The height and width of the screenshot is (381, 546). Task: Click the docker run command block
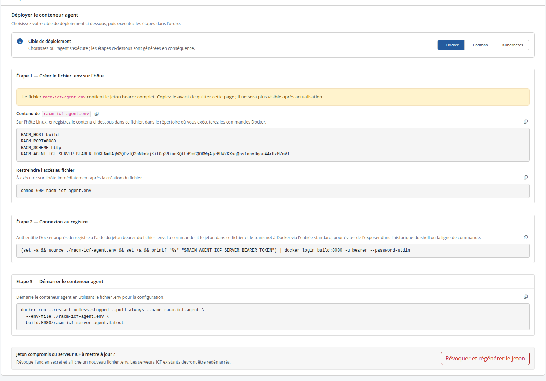[x=273, y=316]
